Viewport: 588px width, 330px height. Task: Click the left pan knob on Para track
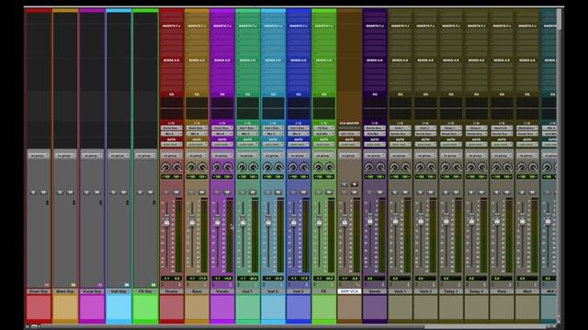pos(496,167)
